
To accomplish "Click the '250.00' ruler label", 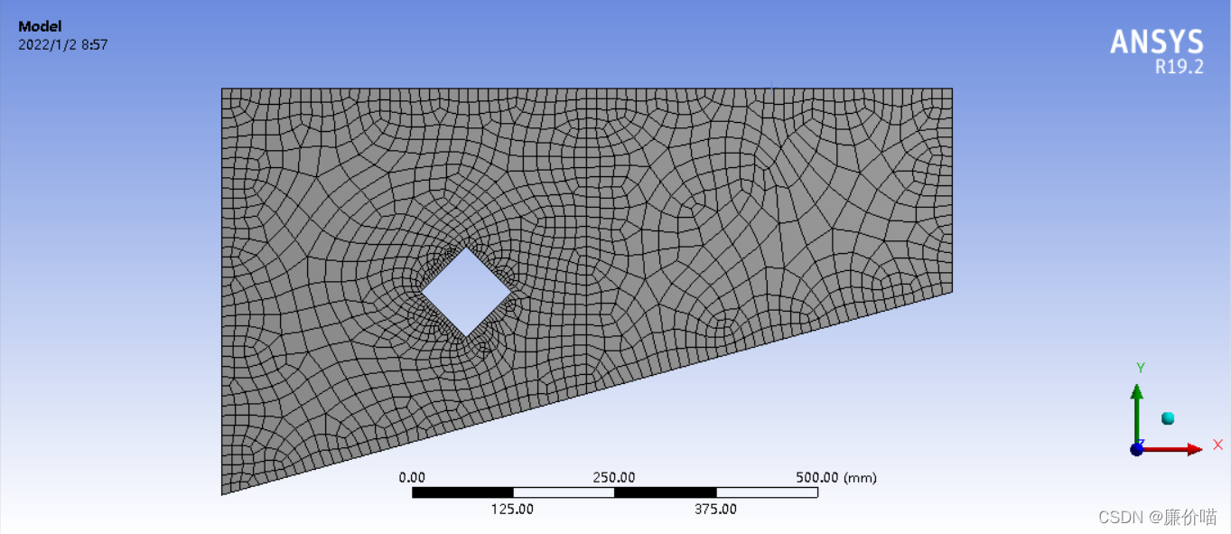I will [x=614, y=477].
